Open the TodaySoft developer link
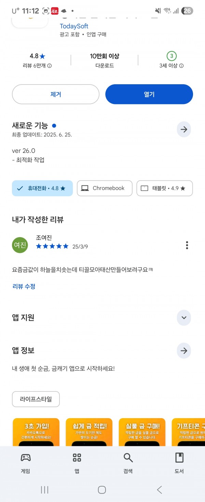This screenshot has width=205, height=502. click(74, 26)
